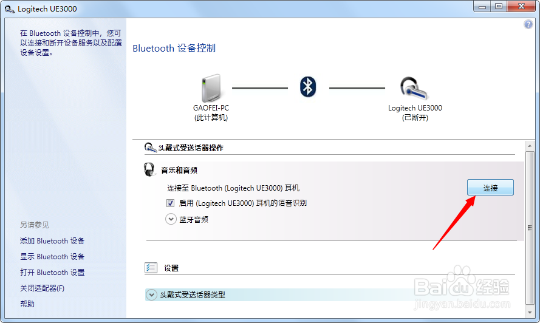
Task: Toggle 启用 (Logitech UE3000) 耳机的语音识别 checkbox
Action: (170, 203)
